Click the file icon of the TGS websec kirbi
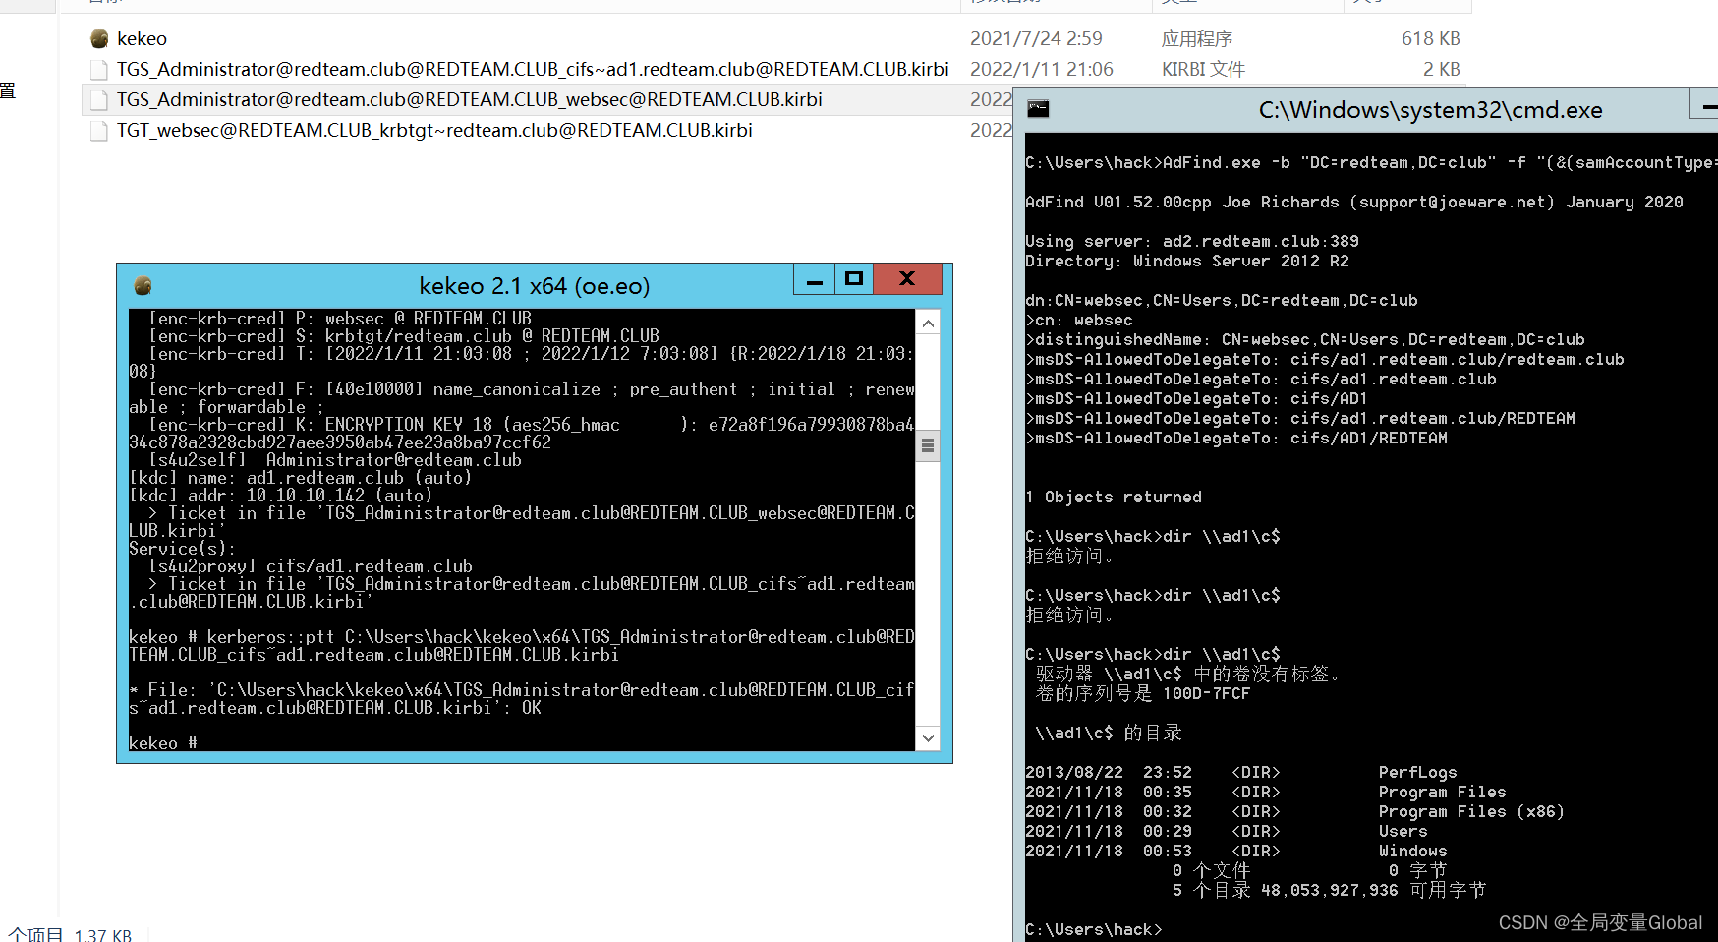This screenshot has width=1718, height=942. [x=99, y=99]
